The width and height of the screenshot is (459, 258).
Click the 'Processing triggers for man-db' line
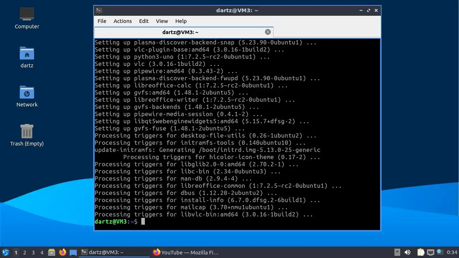(173, 178)
